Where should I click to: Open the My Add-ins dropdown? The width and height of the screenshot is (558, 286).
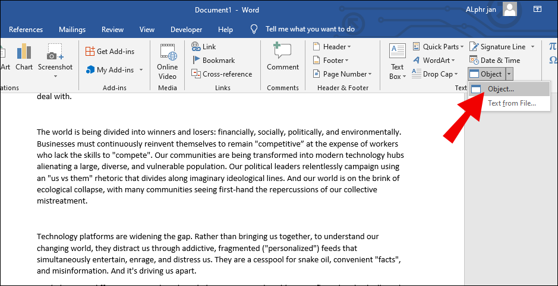pyautogui.click(x=114, y=69)
